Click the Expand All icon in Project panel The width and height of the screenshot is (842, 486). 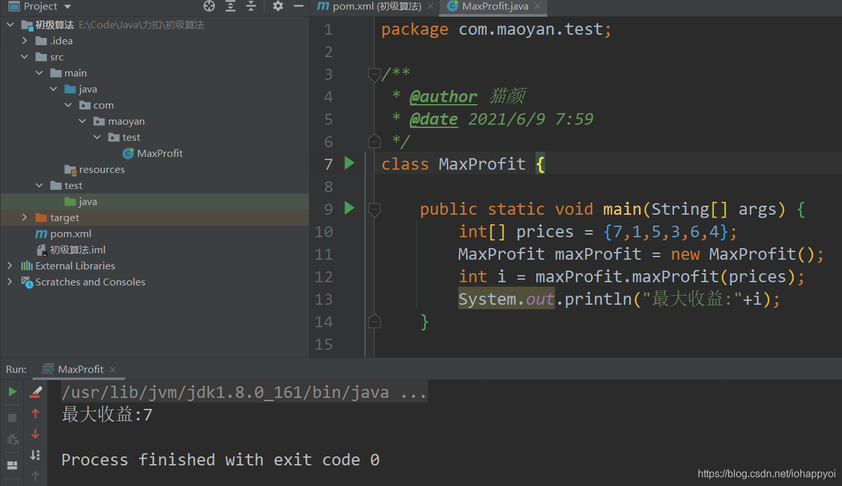[x=230, y=6]
